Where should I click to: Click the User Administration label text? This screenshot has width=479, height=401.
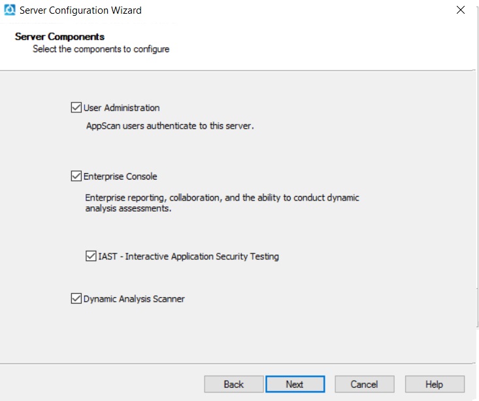point(122,108)
